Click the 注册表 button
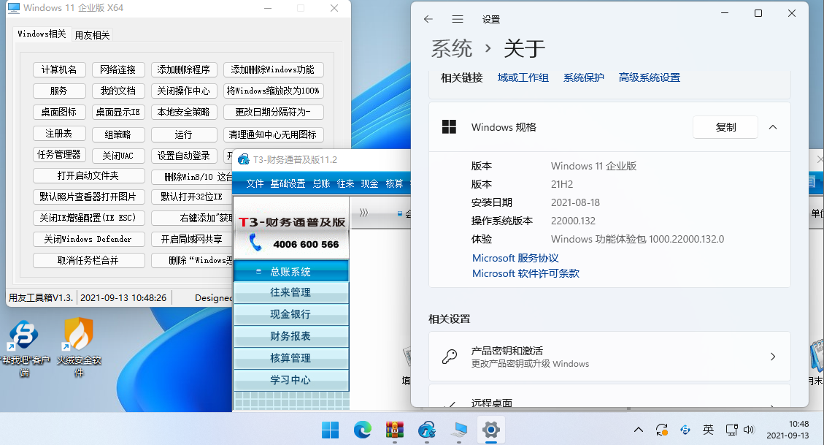This screenshot has height=445, width=824. coord(59,134)
